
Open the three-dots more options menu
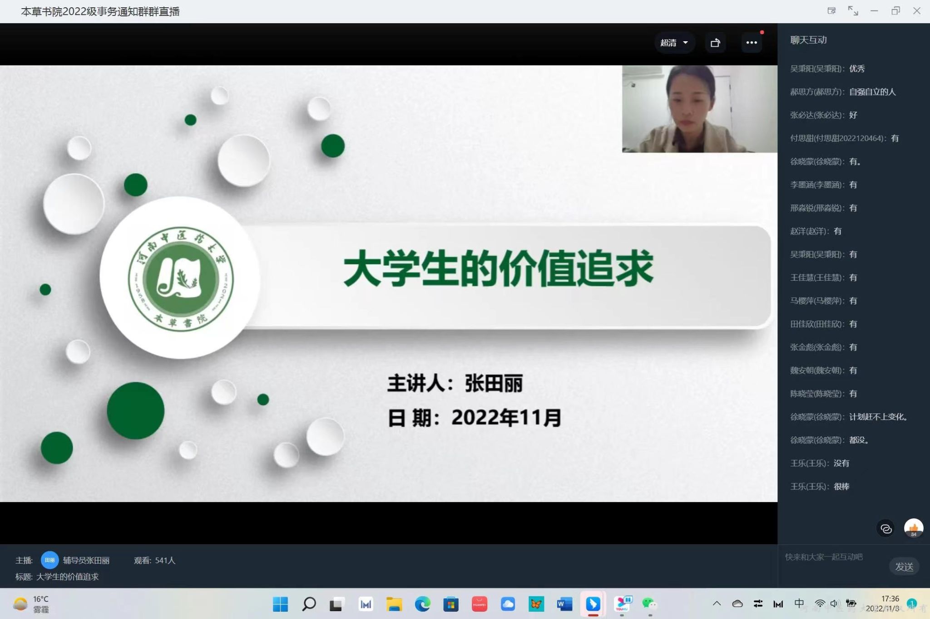pos(752,43)
